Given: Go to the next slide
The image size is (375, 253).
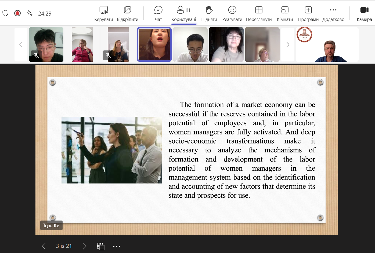Looking at the screenshot, I should [x=84, y=246].
